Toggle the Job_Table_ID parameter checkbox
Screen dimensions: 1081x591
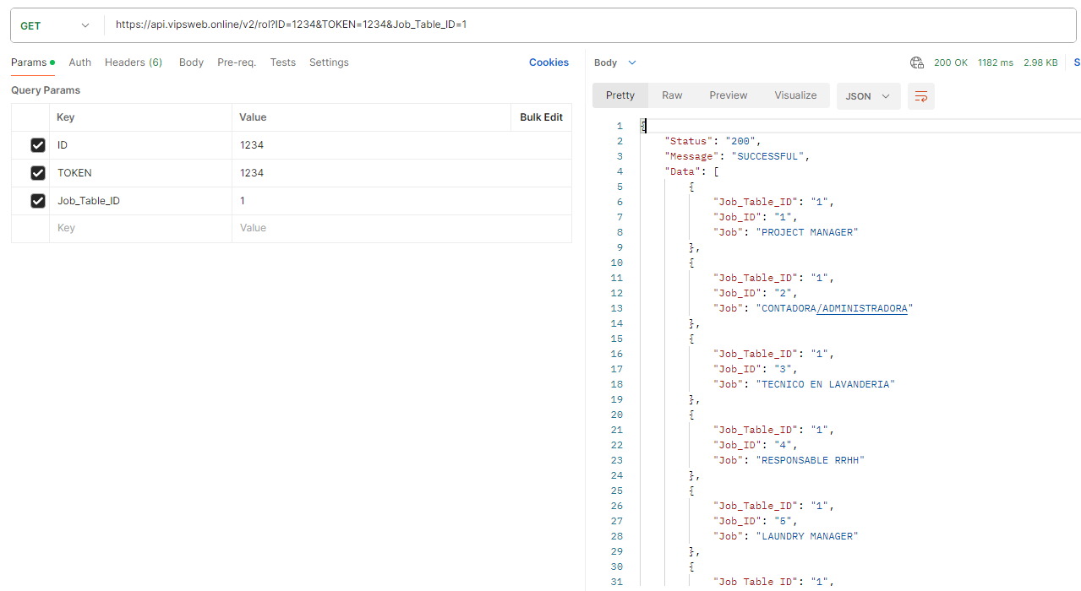(x=37, y=201)
